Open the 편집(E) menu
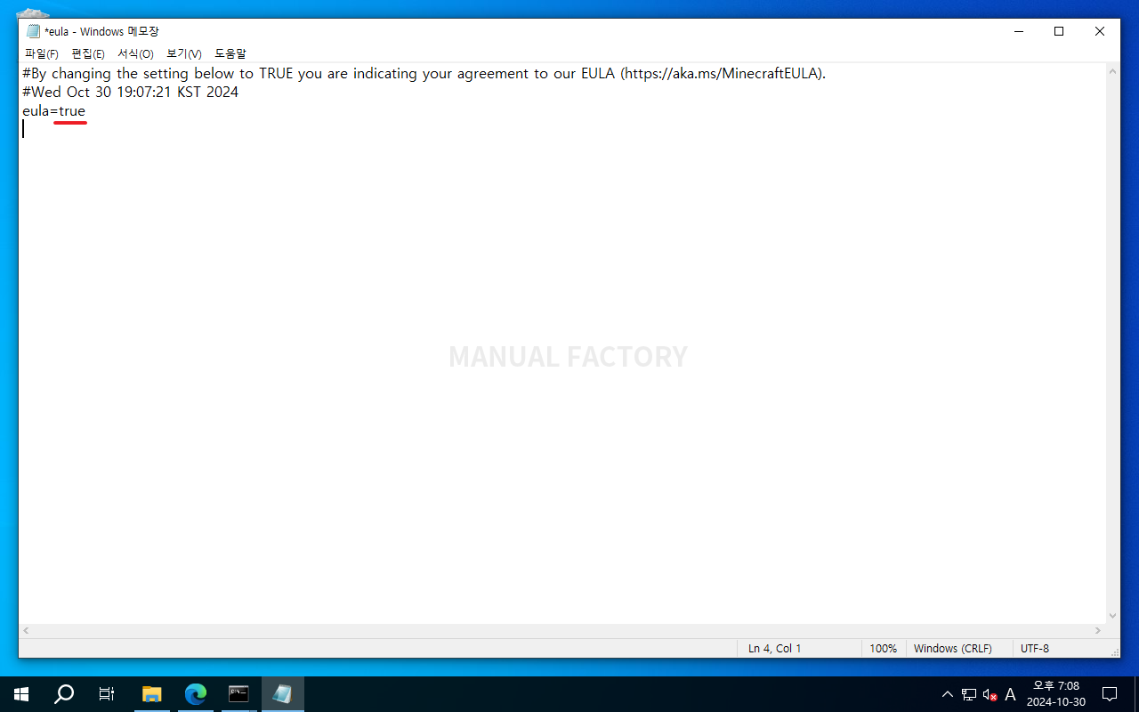Screen dimensions: 1139x712 coord(87,54)
